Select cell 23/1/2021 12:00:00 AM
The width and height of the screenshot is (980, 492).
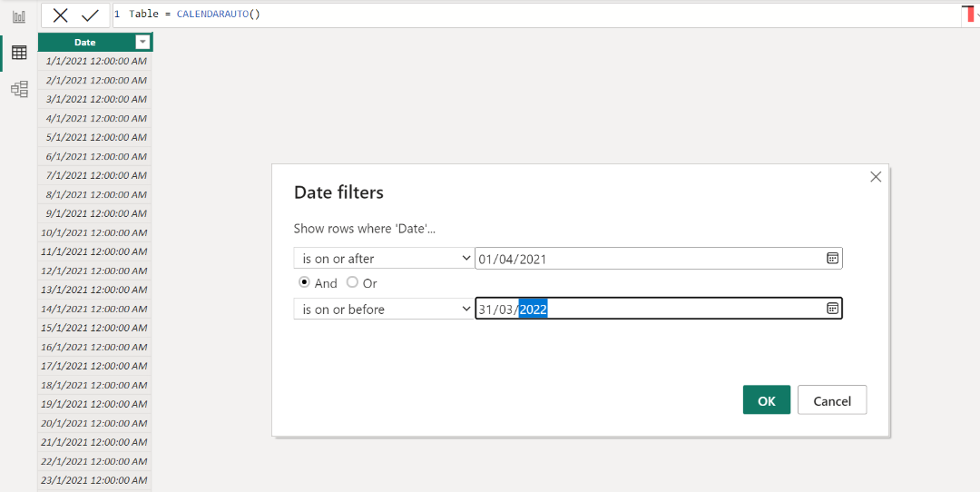coord(95,480)
